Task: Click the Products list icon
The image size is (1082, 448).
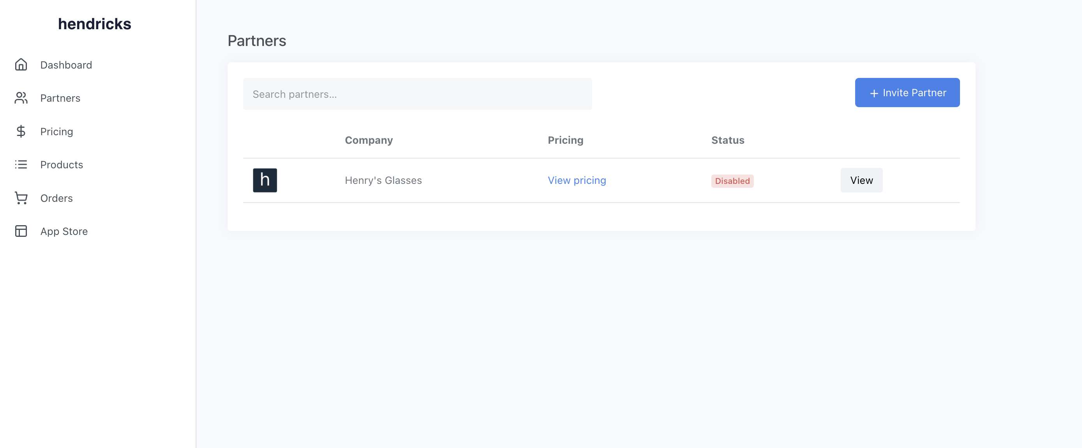Action: [x=21, y=164]
